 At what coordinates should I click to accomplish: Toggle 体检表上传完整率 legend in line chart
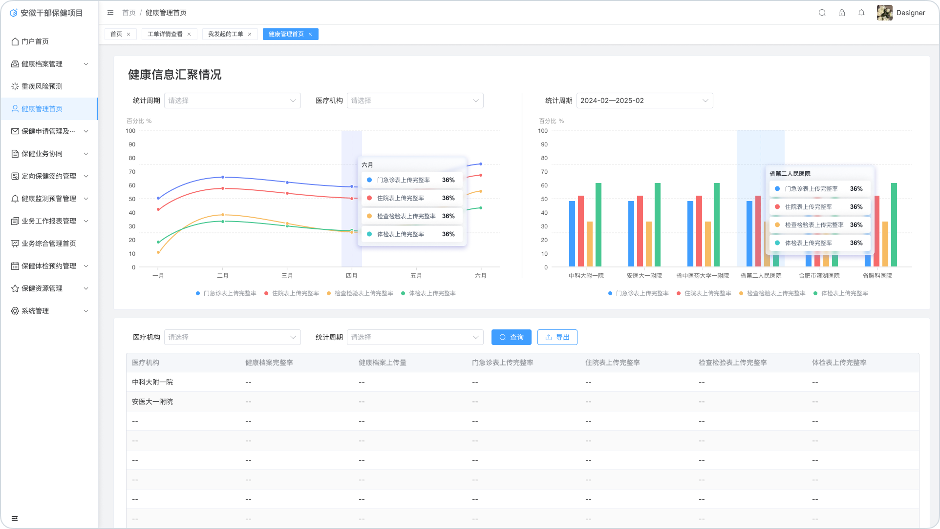pos(428,293)
